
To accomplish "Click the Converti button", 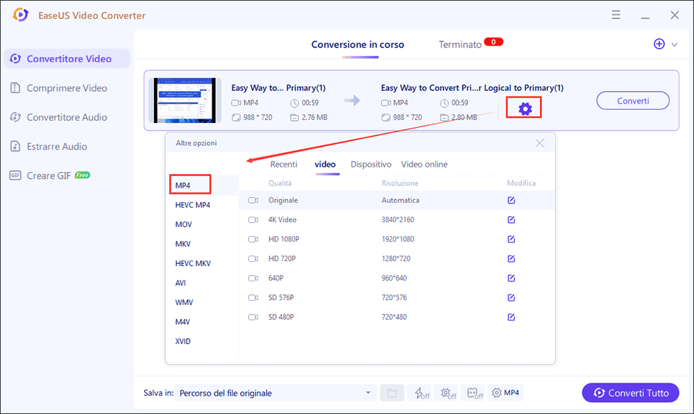I will pos(632,101).
